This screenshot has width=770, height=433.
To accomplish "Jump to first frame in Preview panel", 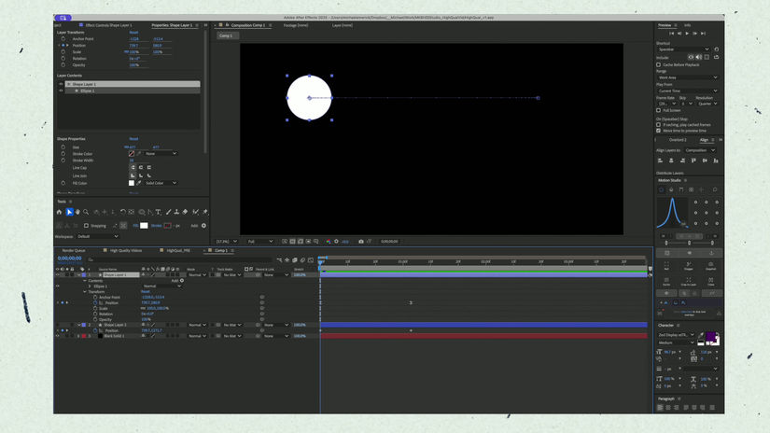I will click(671, 34).
